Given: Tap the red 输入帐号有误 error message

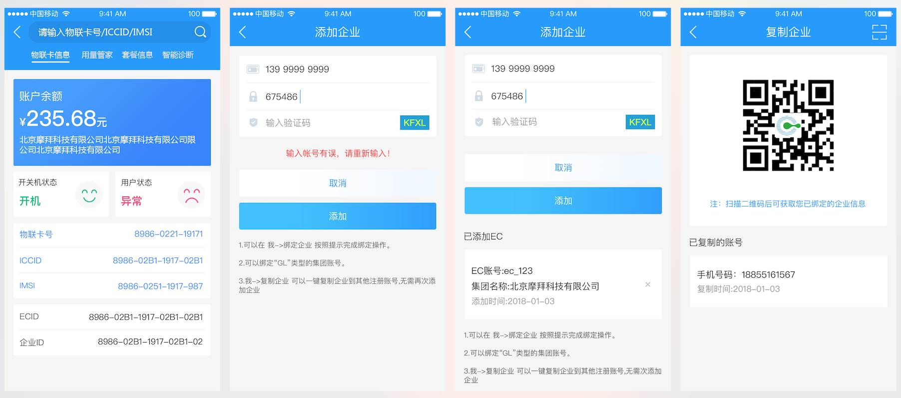Looking at the screenshot, I should (338, 154).
